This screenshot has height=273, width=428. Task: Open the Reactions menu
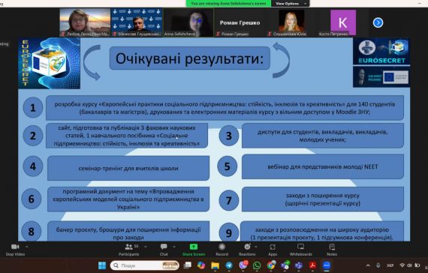click(247, 250)
